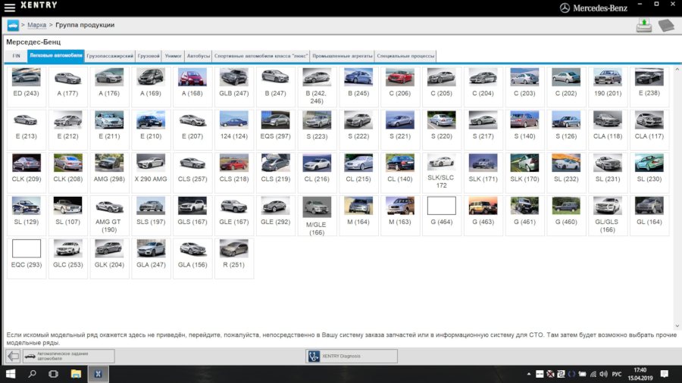This screenshot has height=383, width=682.
Task: Choose the S (223) series
Action: click(317, 129)
